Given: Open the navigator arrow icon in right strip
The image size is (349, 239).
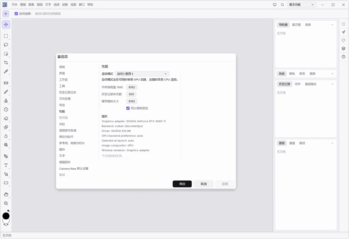Looking at the screenshot, I should (x=344, y=32).
